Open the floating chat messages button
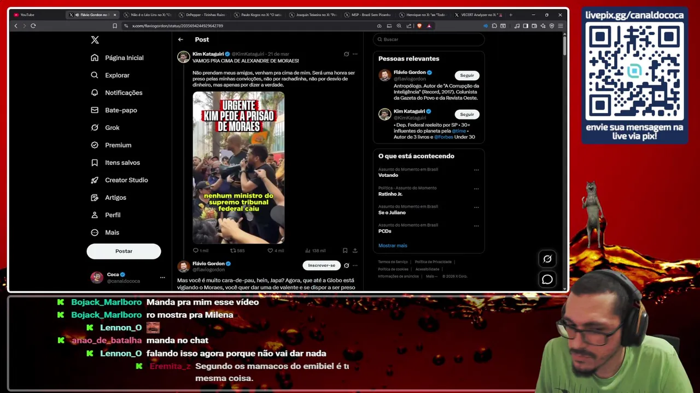Screen dimensions: 700x393 pos(547,279)
